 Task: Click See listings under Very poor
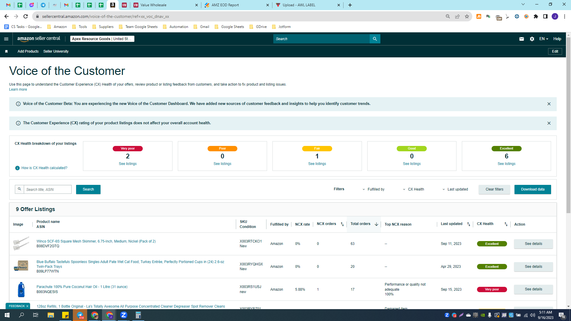[128, 164]
